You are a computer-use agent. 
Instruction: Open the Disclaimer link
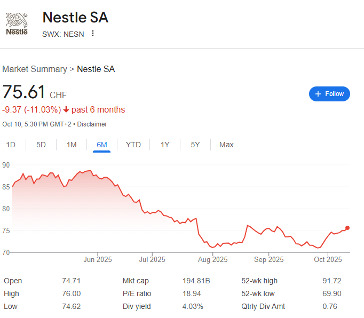[92, 124]
